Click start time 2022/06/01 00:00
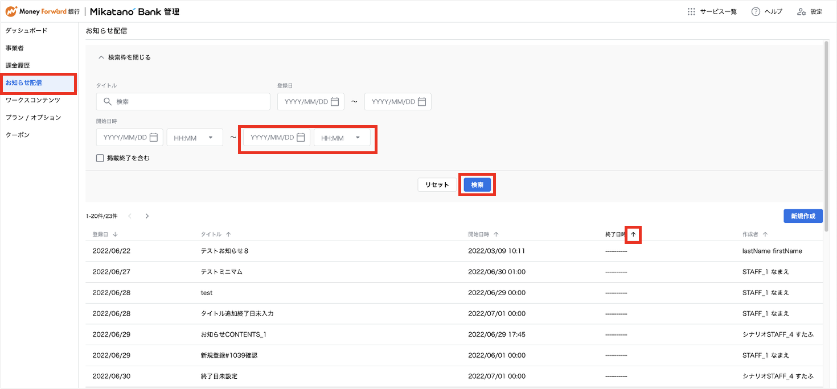Image resolution: width=837 pixels, height=389 pixels. point(497,355)
